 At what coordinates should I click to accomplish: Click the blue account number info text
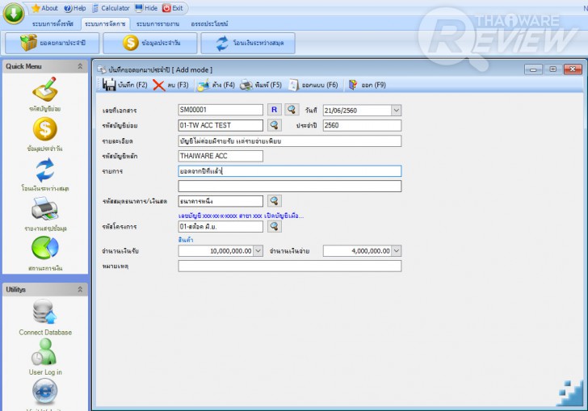point(241,216)
